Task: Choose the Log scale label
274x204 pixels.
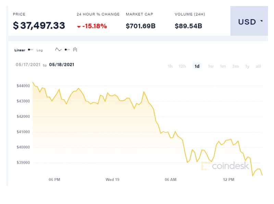Action: [x=39, y=50]
